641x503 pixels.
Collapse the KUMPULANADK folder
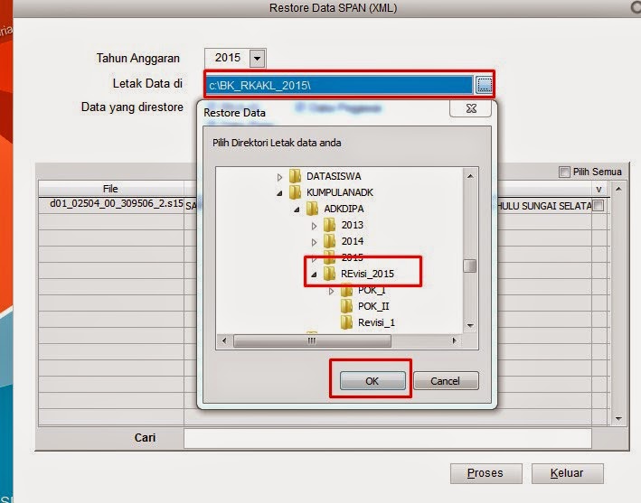coord(279,193)
